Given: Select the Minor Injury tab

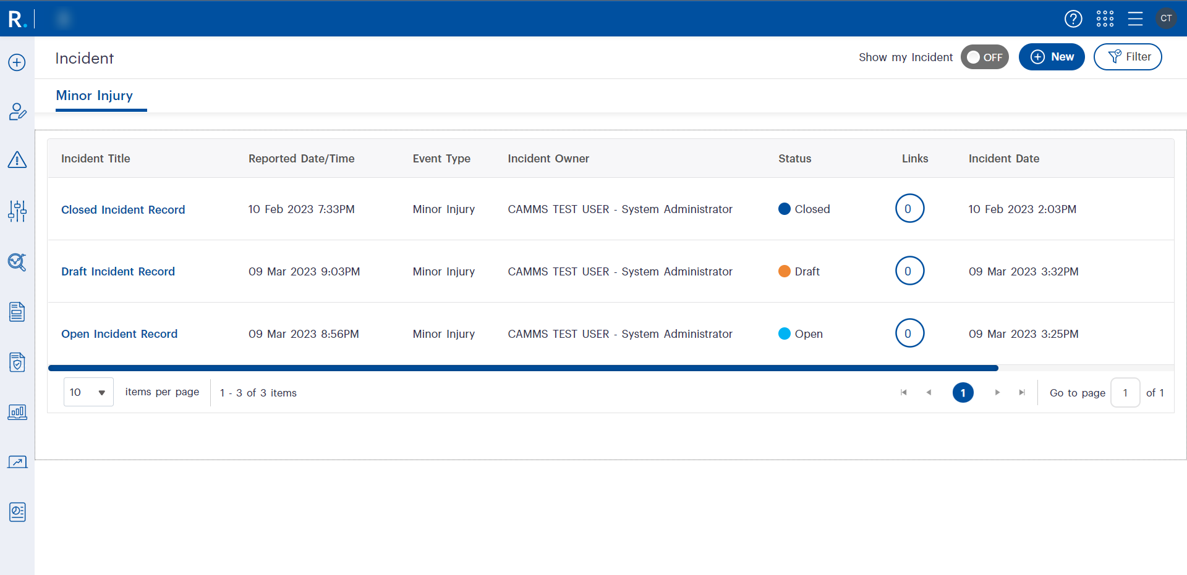Looking at the screenshot, I should pos(95,96).
